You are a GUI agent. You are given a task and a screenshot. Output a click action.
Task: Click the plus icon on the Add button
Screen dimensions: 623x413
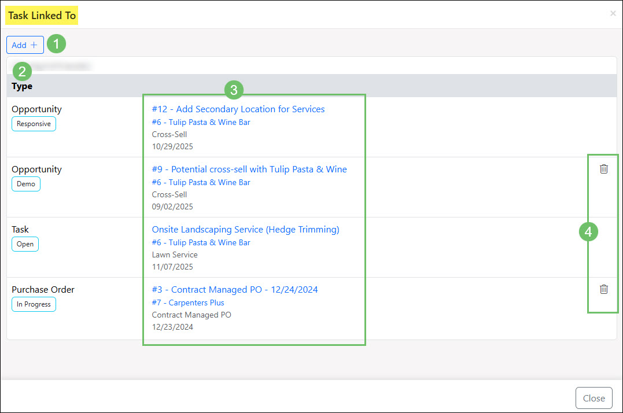[x=35, y=44]
